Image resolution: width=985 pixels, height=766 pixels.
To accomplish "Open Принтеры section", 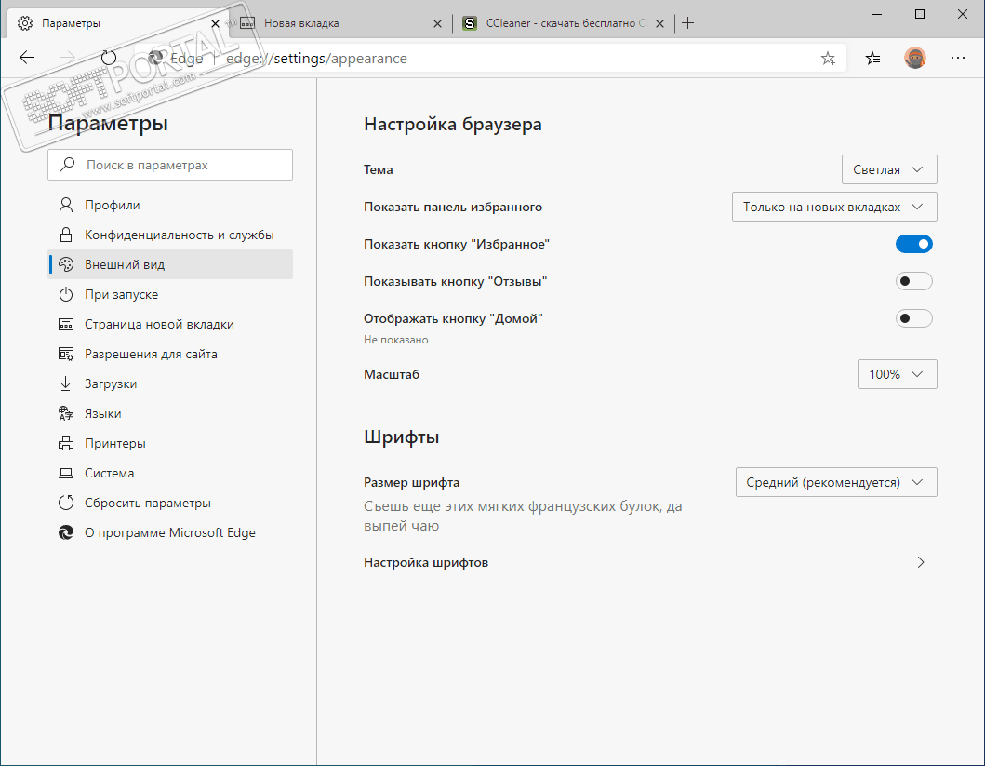I will [170, 443].
